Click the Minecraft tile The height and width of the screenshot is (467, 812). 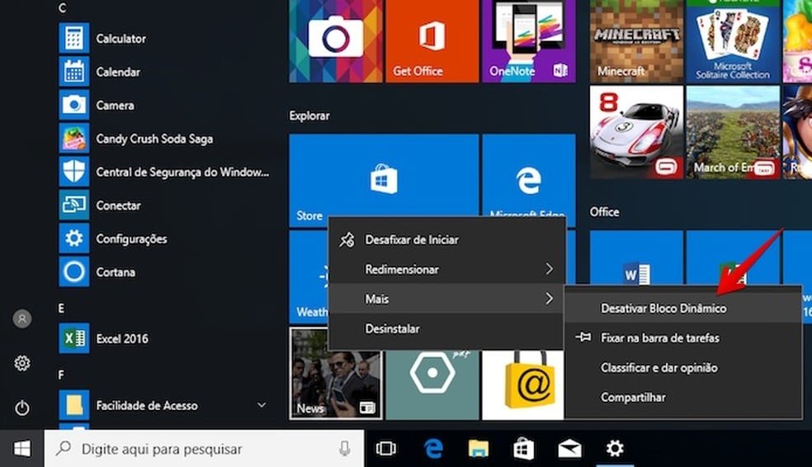tap(636, 40)
